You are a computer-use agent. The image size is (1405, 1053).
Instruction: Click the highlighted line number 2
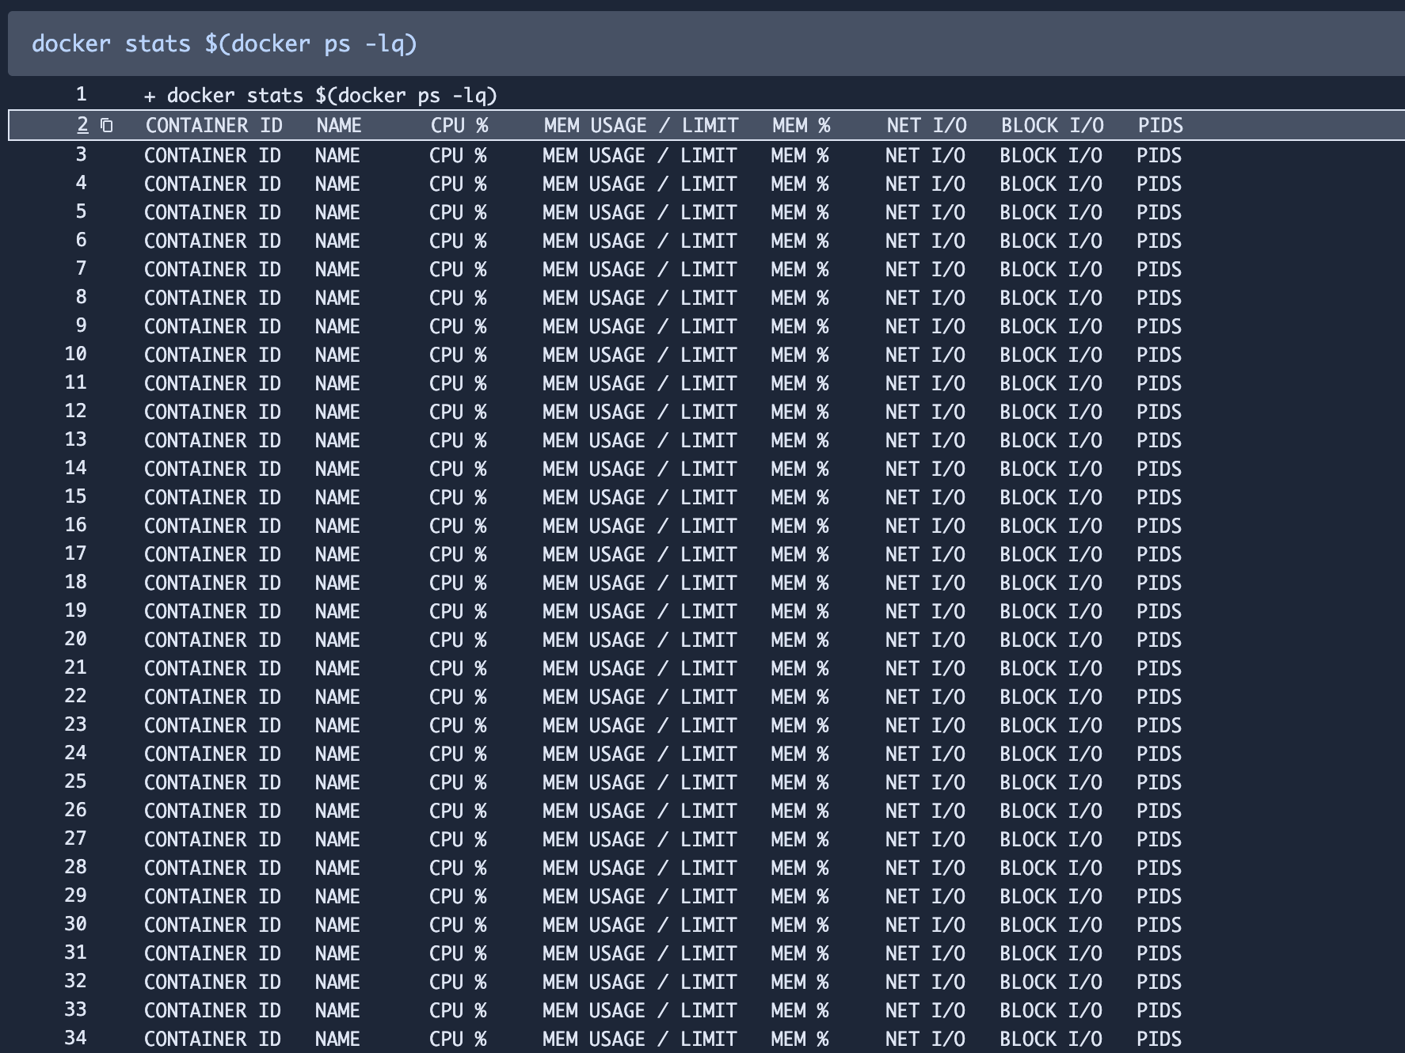[x=82, y=125]
